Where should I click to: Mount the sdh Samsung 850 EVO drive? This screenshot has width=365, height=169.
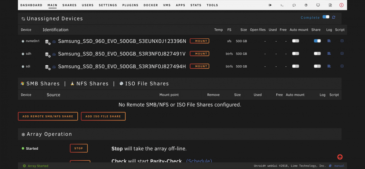pyautogui.click(x=200, y=54)
